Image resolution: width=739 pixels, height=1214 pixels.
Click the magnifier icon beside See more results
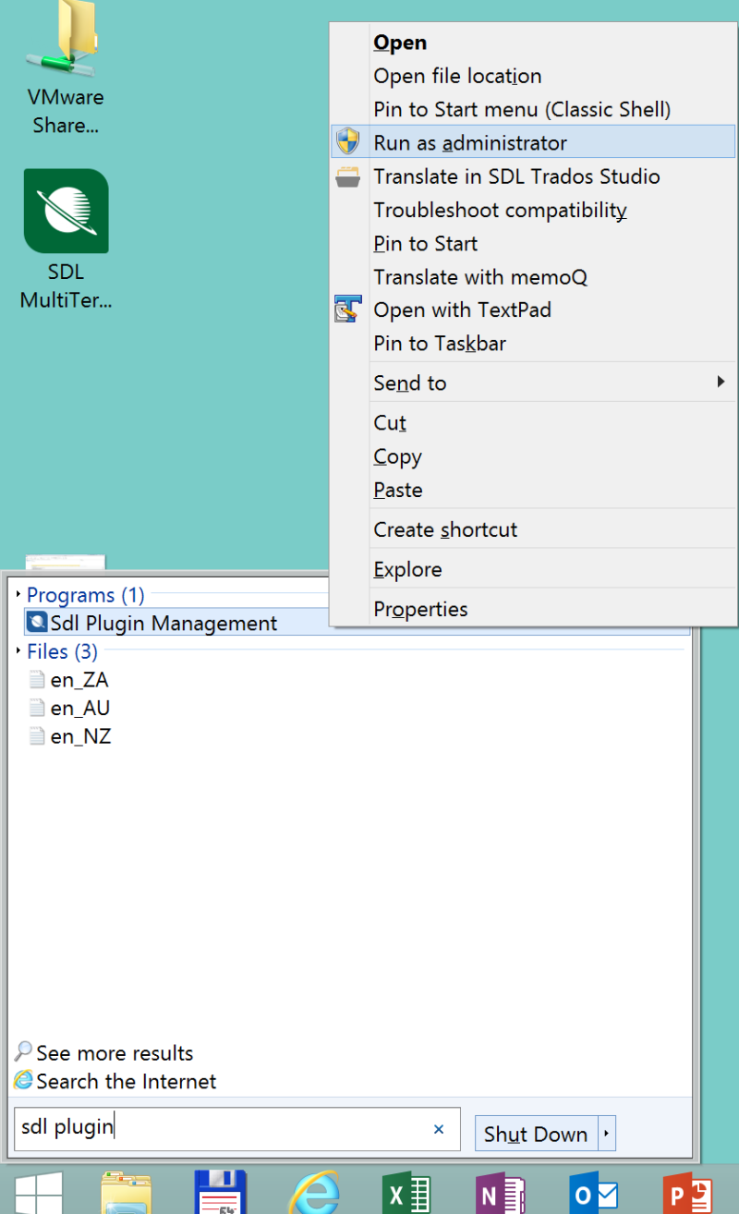pyautogui.click(x=23, y=1052)
